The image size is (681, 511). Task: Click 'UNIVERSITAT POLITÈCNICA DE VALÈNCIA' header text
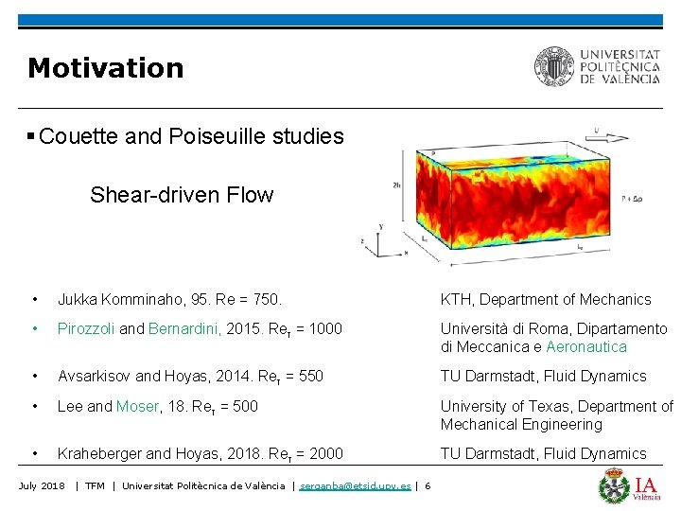(x=620, y=66)
